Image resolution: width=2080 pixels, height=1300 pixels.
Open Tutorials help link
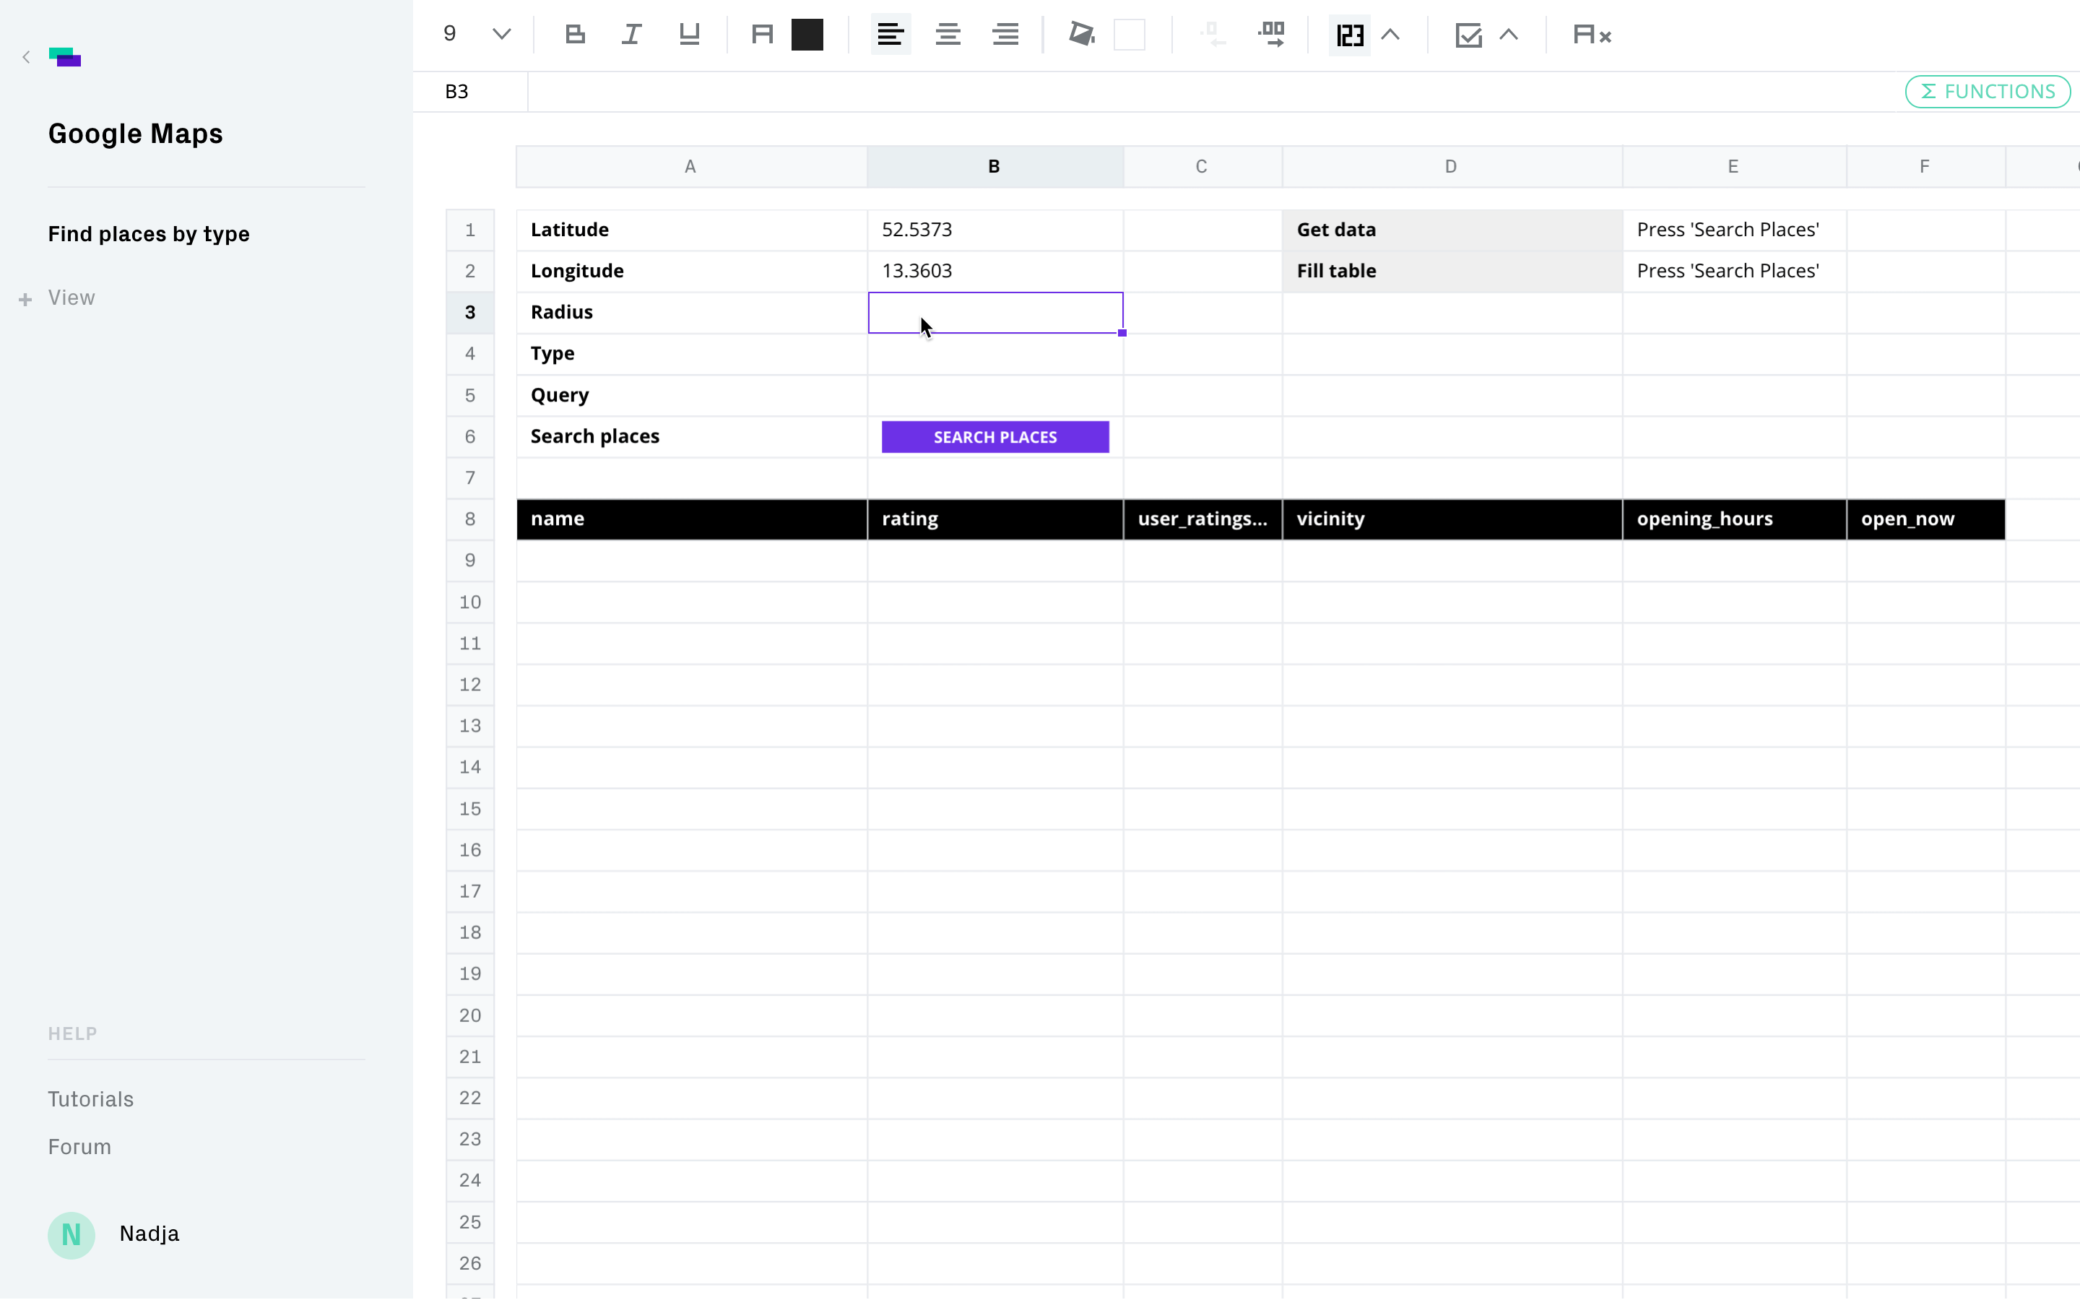[x=90, y=1098]
